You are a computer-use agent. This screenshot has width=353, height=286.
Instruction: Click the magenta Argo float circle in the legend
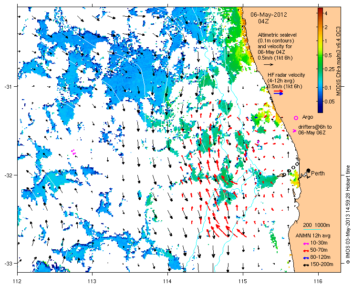(x=296, y=118)
